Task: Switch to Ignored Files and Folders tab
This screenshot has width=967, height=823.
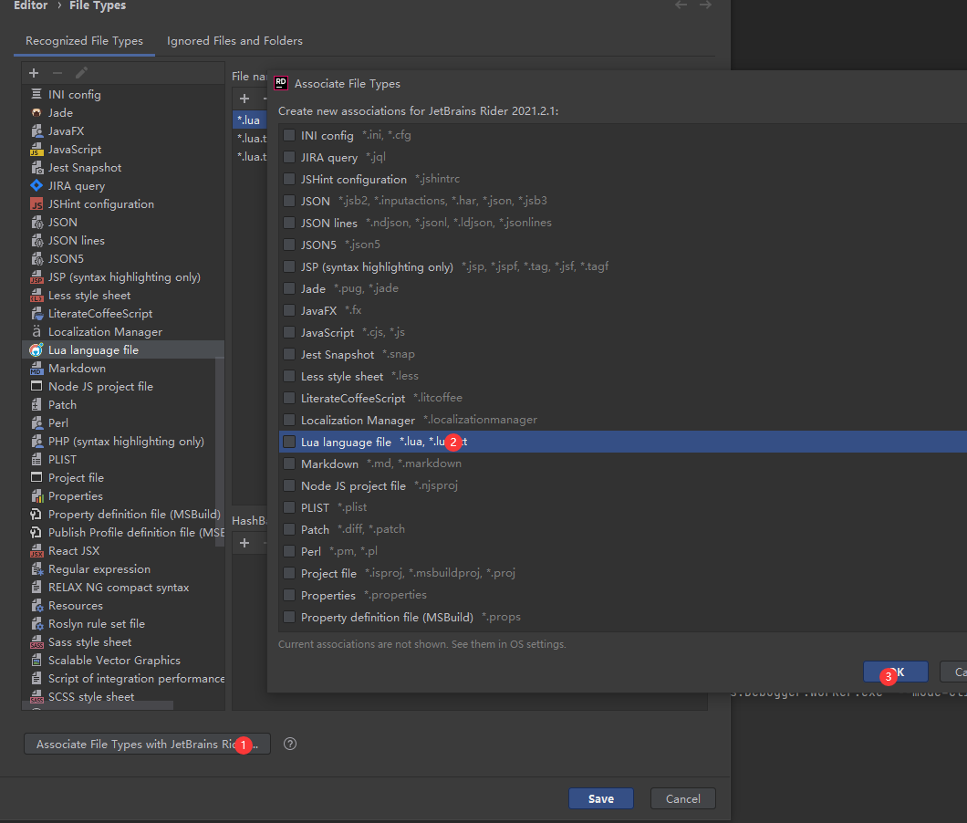Action: click(234, 41)
